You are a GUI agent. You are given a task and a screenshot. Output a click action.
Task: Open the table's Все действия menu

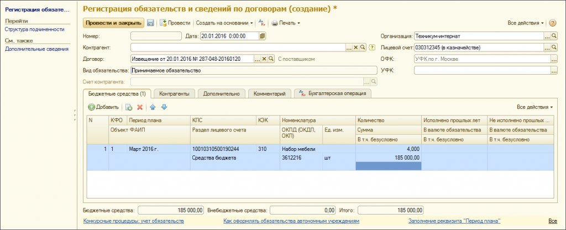point(534,107)
